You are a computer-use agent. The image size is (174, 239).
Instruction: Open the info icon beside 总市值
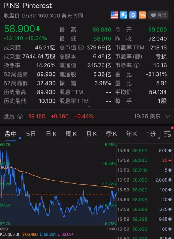(81, 48)
